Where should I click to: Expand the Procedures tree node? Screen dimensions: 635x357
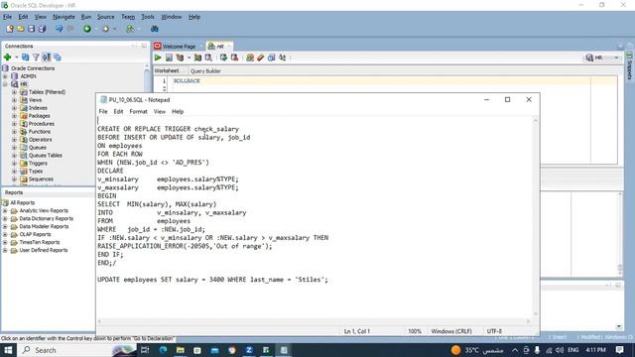[x=14, y=124]
